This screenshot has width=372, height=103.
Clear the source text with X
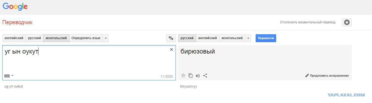point(172,49)
